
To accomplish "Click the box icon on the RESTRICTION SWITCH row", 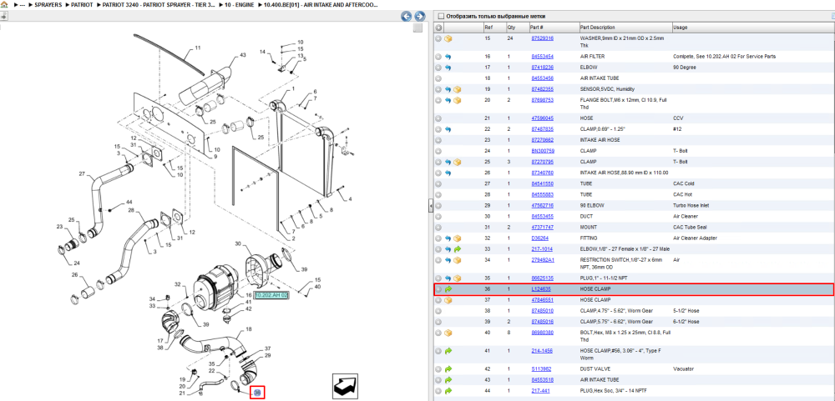I will tap(457, 260).
